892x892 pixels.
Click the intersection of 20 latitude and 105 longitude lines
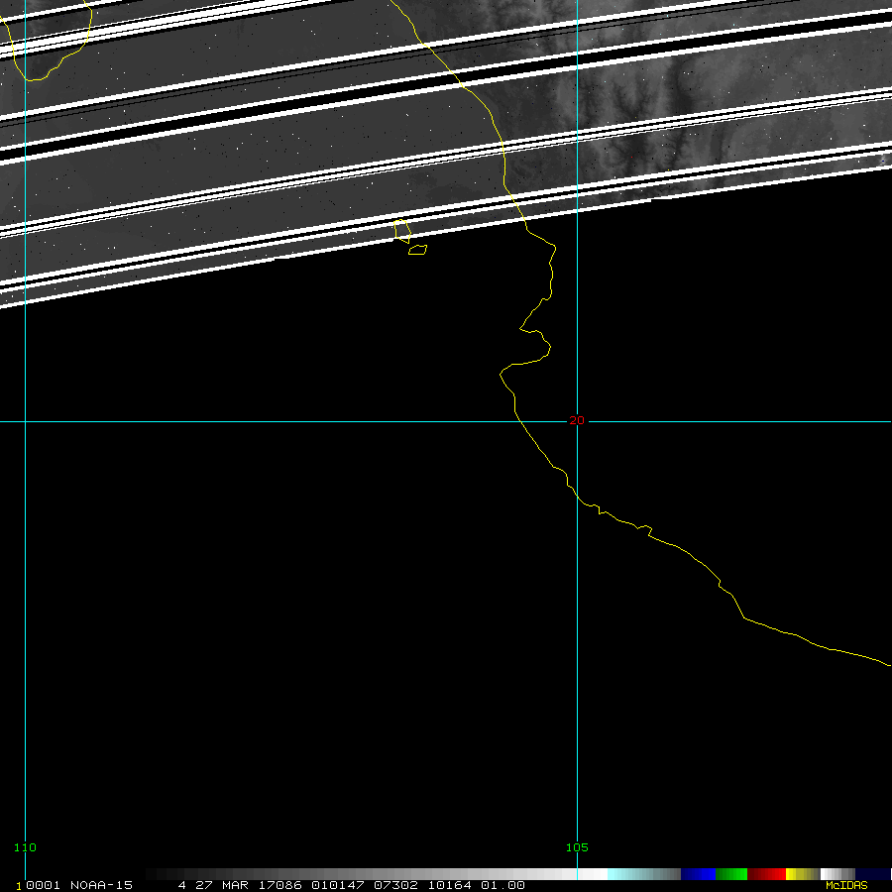tap(577, 421)
